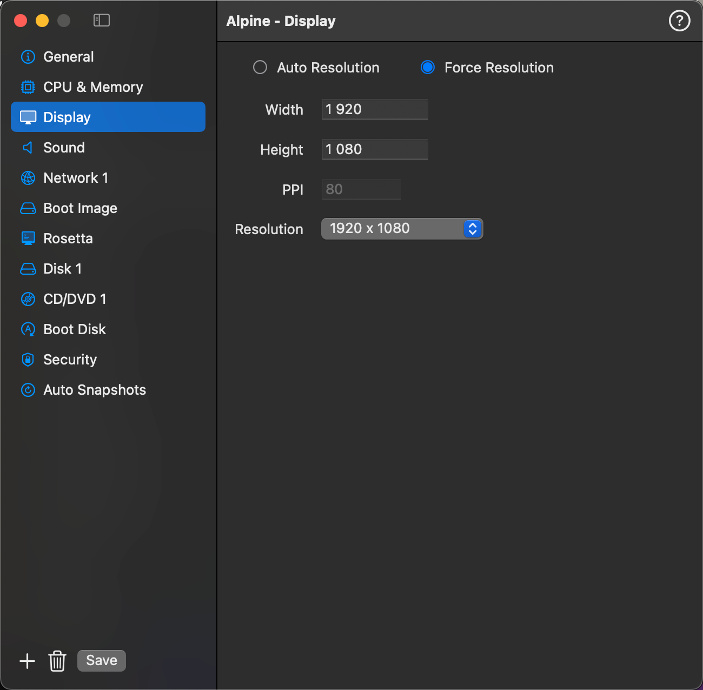This screenshot has height=690, width=703.
Task: Click the trash icon to delete
Action: pos(57,661)
